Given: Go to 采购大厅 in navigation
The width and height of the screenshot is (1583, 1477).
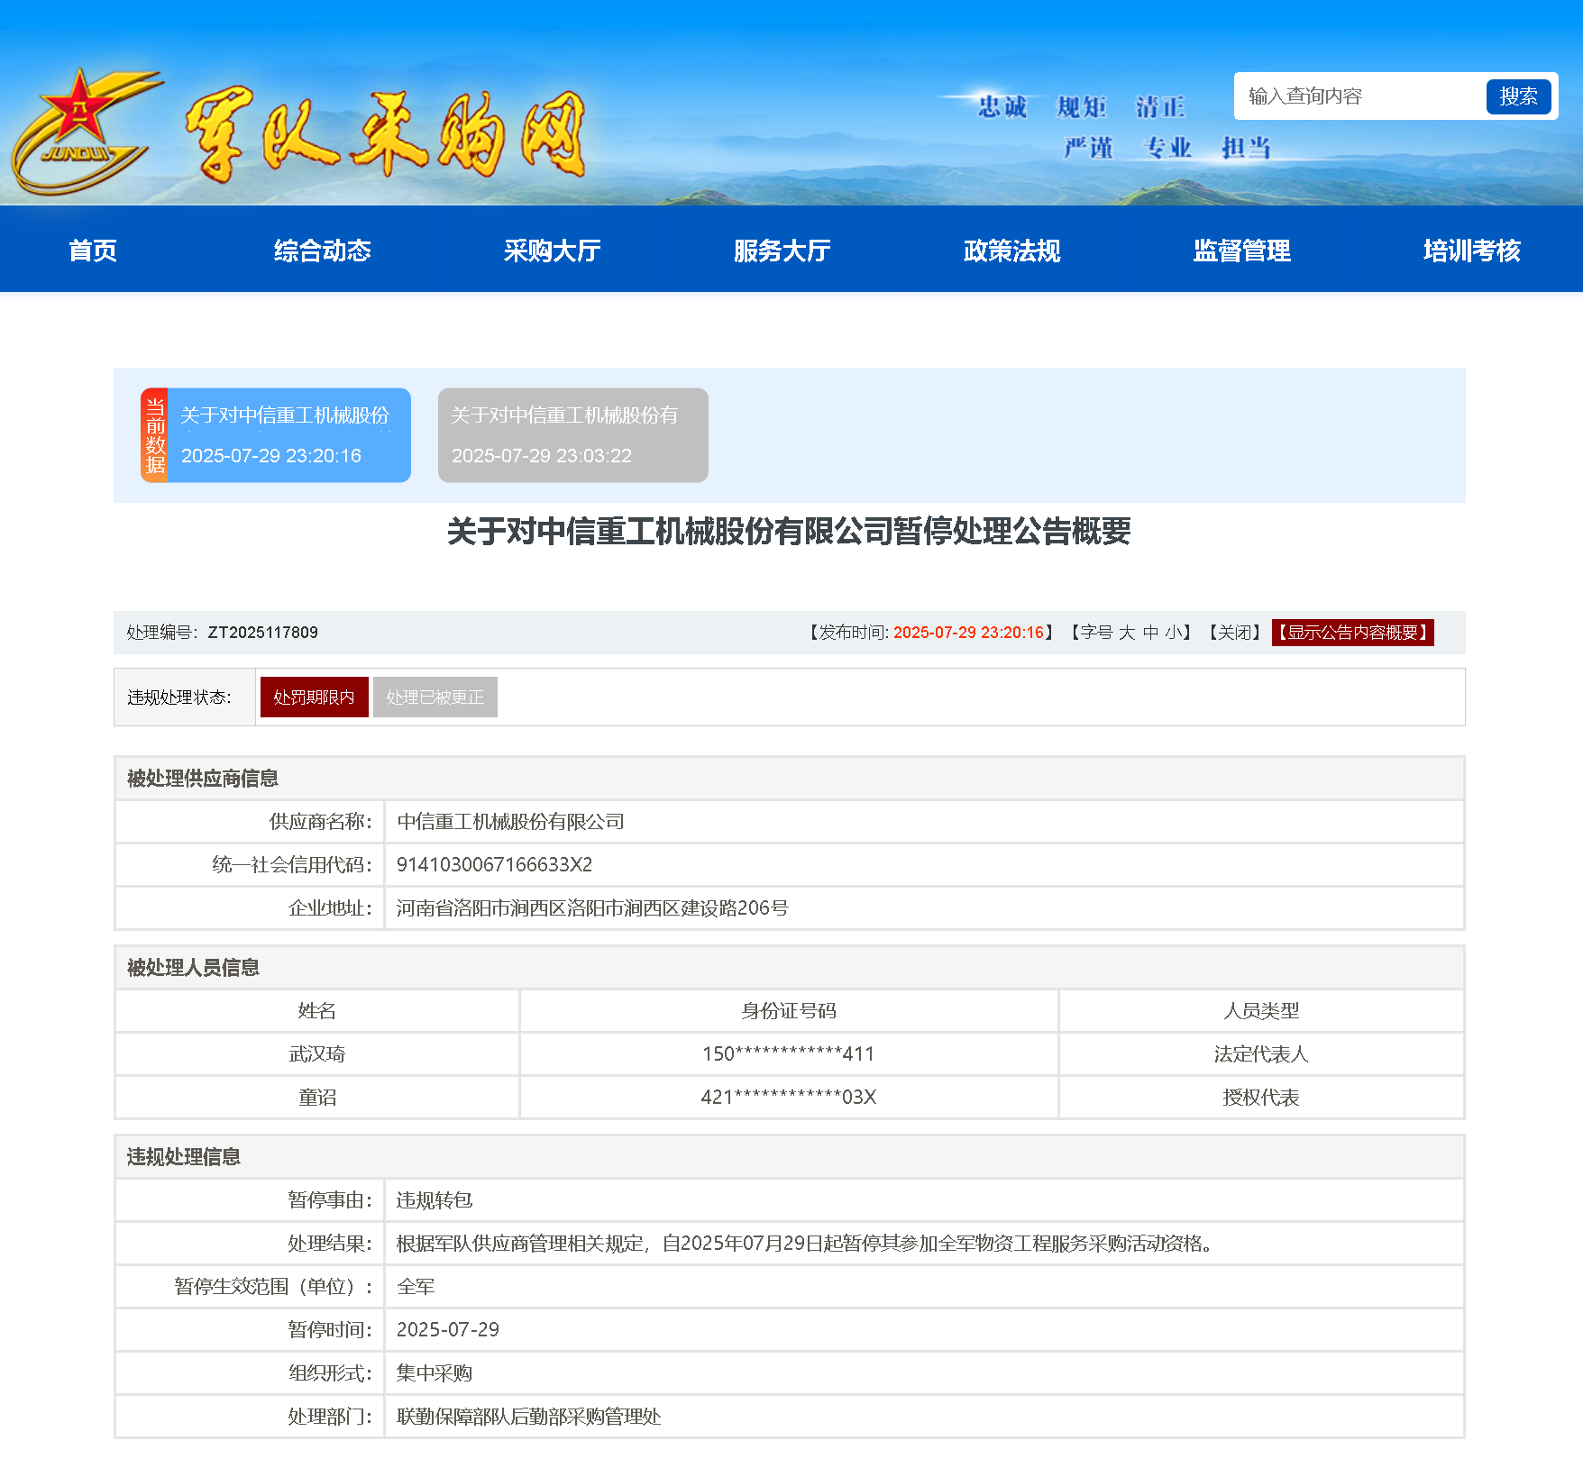Looking at the screenshot, I should point(553,250).
